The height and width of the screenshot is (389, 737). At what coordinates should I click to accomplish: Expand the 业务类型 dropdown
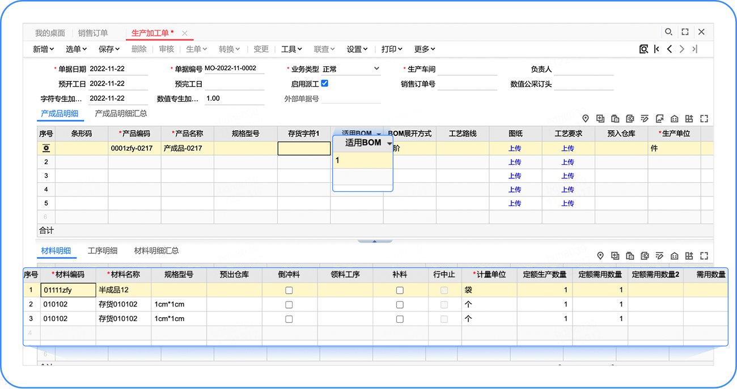pos(376,69)
